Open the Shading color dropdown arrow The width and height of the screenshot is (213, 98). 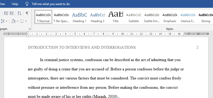[17, 21]
